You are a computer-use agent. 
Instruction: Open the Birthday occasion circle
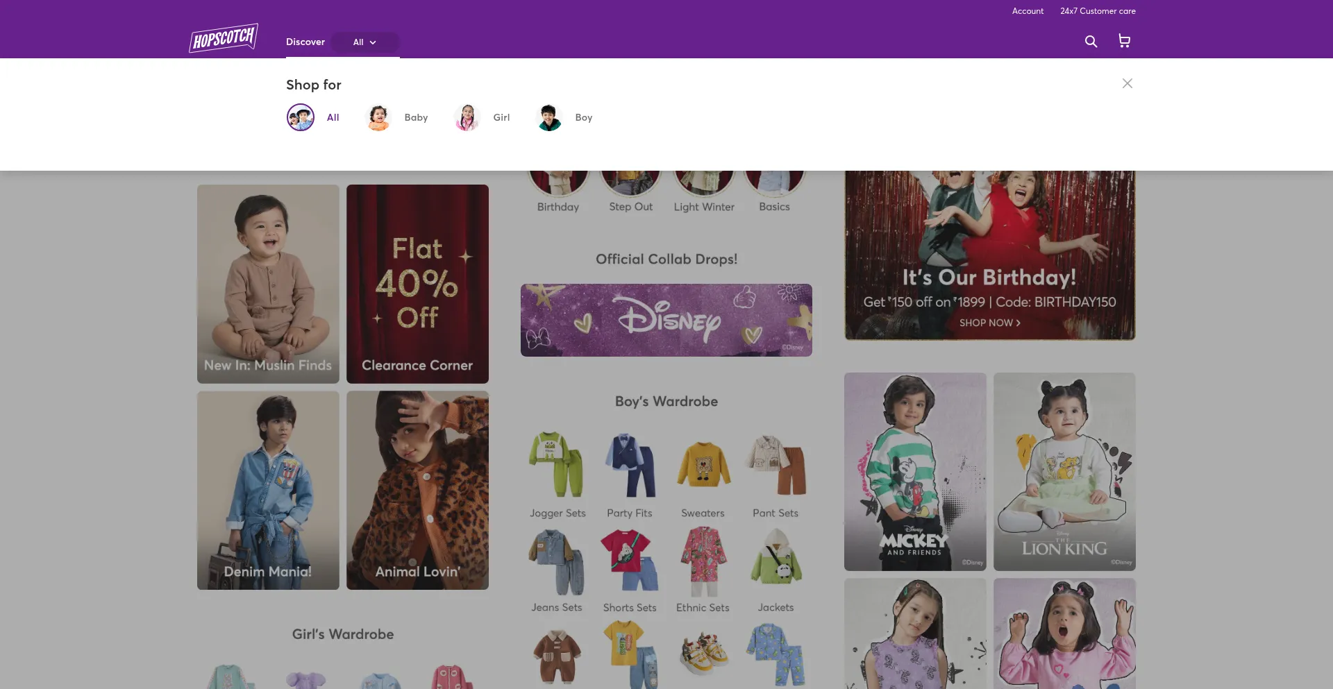pos(558,183)
